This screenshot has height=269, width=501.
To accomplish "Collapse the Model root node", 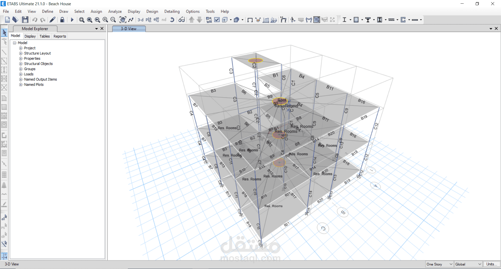I will pyautogui.click(x=15, y=43).
